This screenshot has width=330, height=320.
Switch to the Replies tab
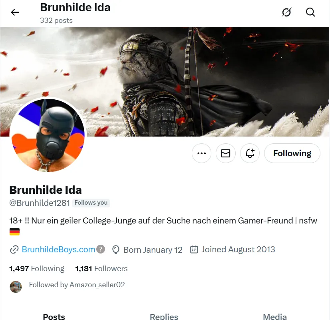click(164, 316)
